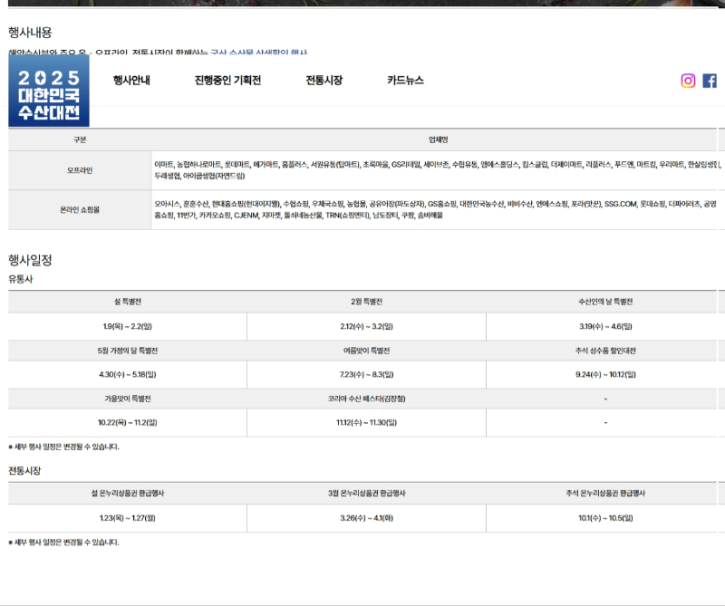Image resolution: width=725 pixels, height=606 pixels.
Task: Click the date 4.30(수) ~ 5.18(일)
Action: [x=128, y=374]
